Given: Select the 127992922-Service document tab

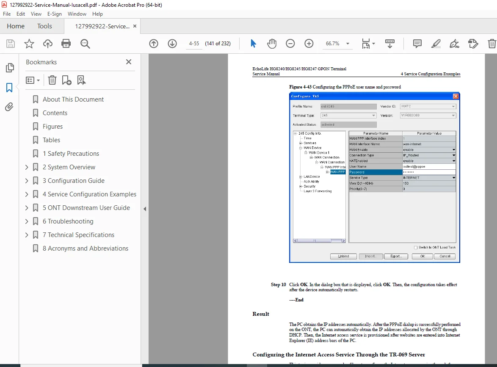Looking at the screenshot, I should click(102, 26).
